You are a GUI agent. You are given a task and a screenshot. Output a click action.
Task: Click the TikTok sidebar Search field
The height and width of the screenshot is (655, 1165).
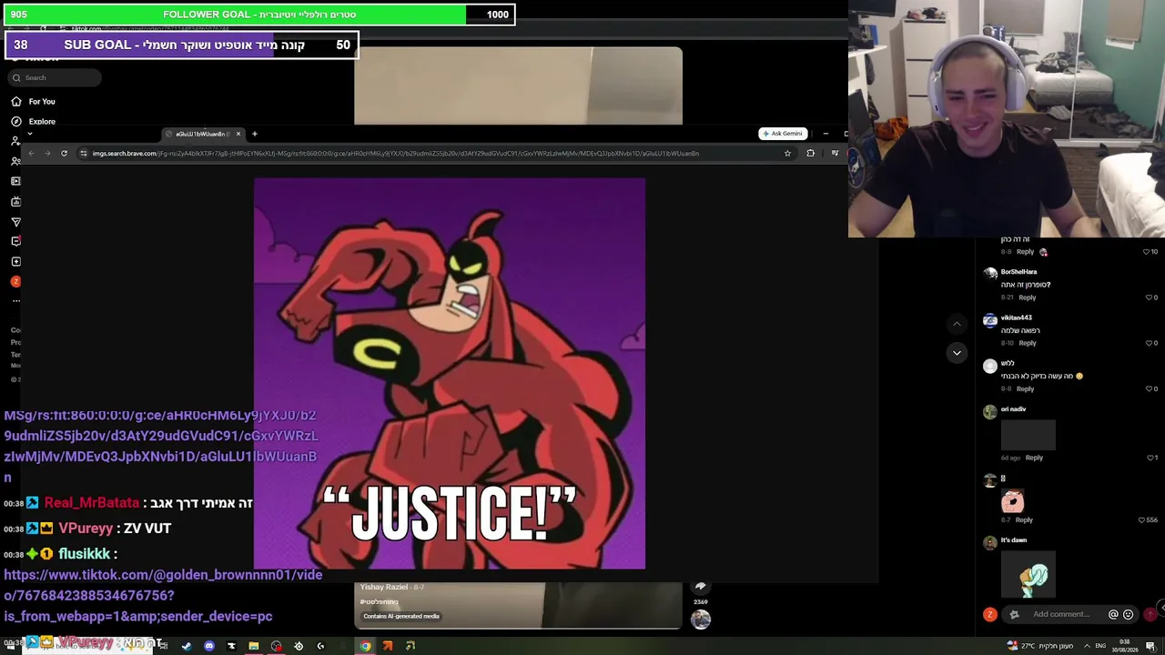click(x=54, y=77)
